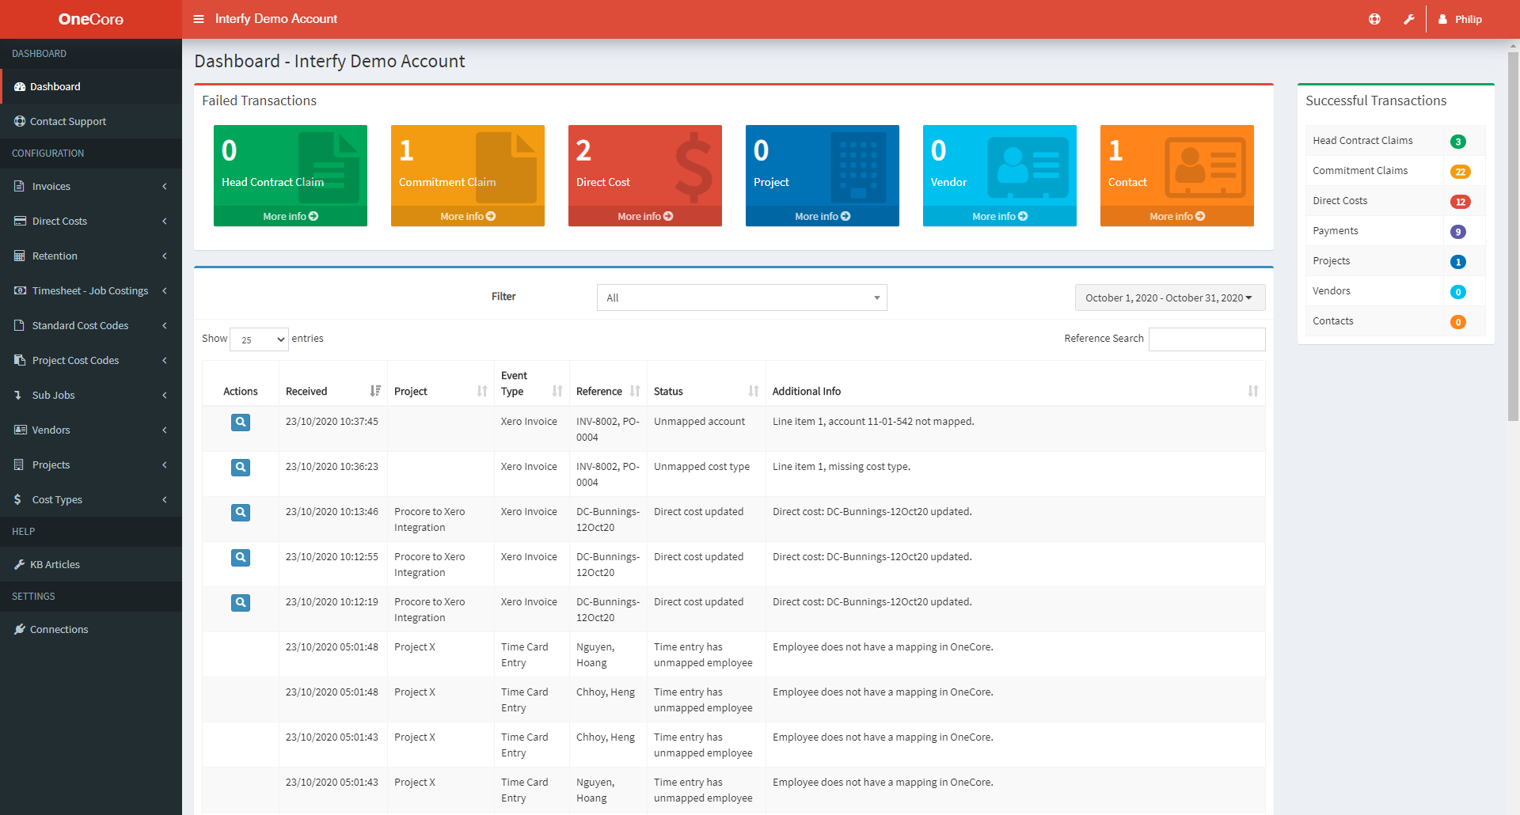Click the dollar sign icon on Direct Cost card

[x=693, y=167]
